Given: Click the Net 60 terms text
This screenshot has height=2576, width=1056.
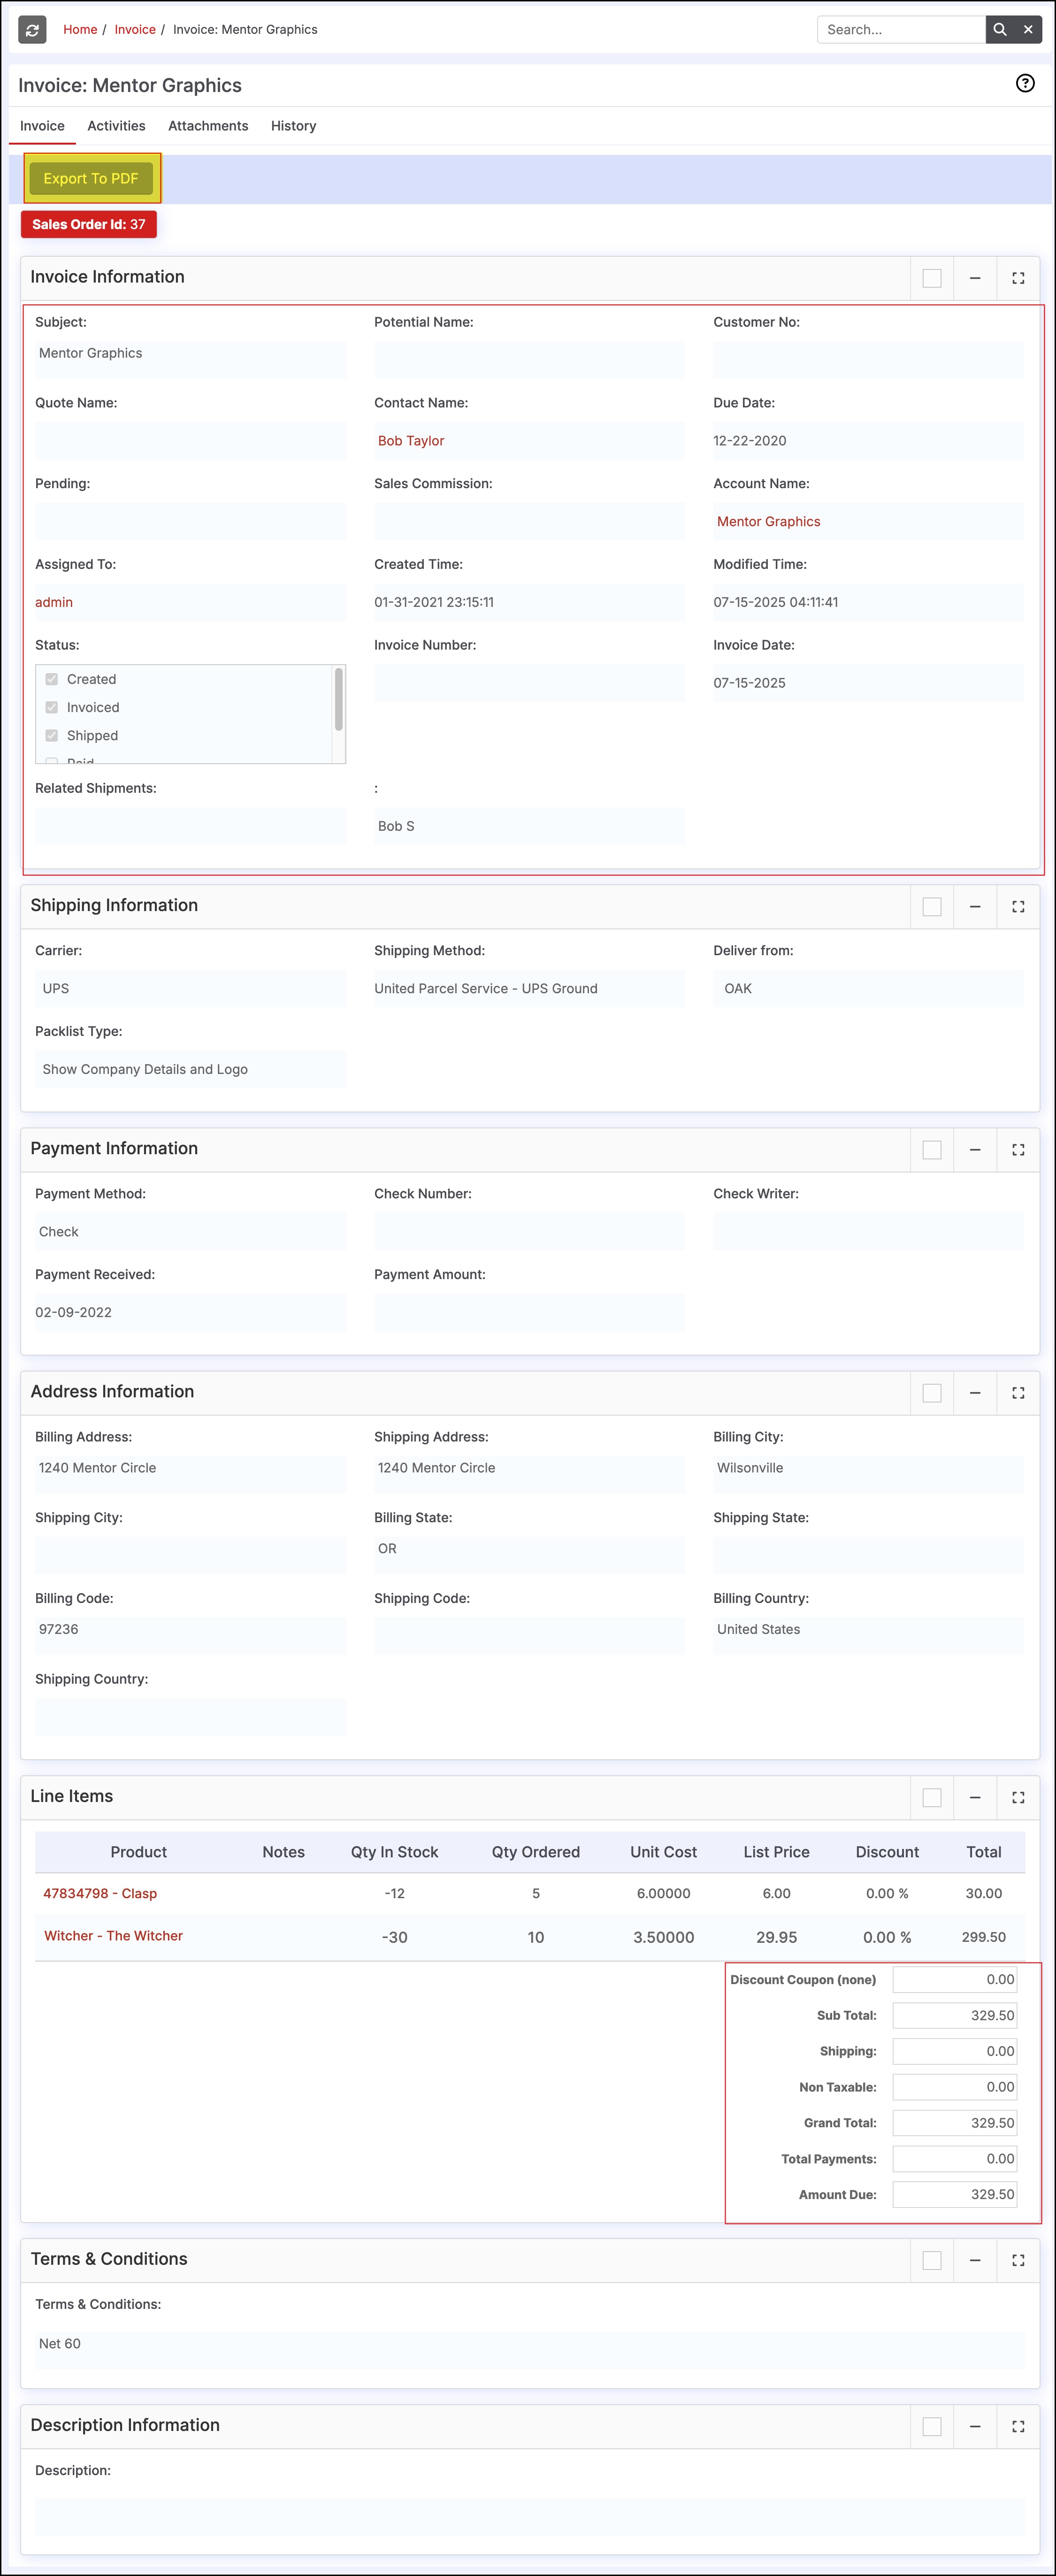Looking at the screenshot, I should [x=60, y=2343].
